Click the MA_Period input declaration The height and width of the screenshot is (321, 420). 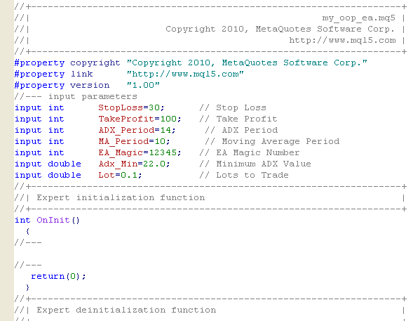(x=93, y=141)
